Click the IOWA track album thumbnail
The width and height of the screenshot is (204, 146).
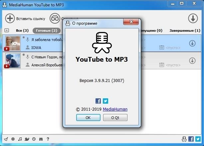(x=13, y=43)
